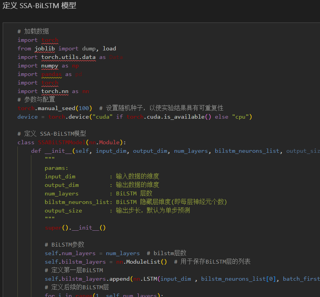
Task: Click the underlined 'pandas' import
Action: tap(51, 74)
